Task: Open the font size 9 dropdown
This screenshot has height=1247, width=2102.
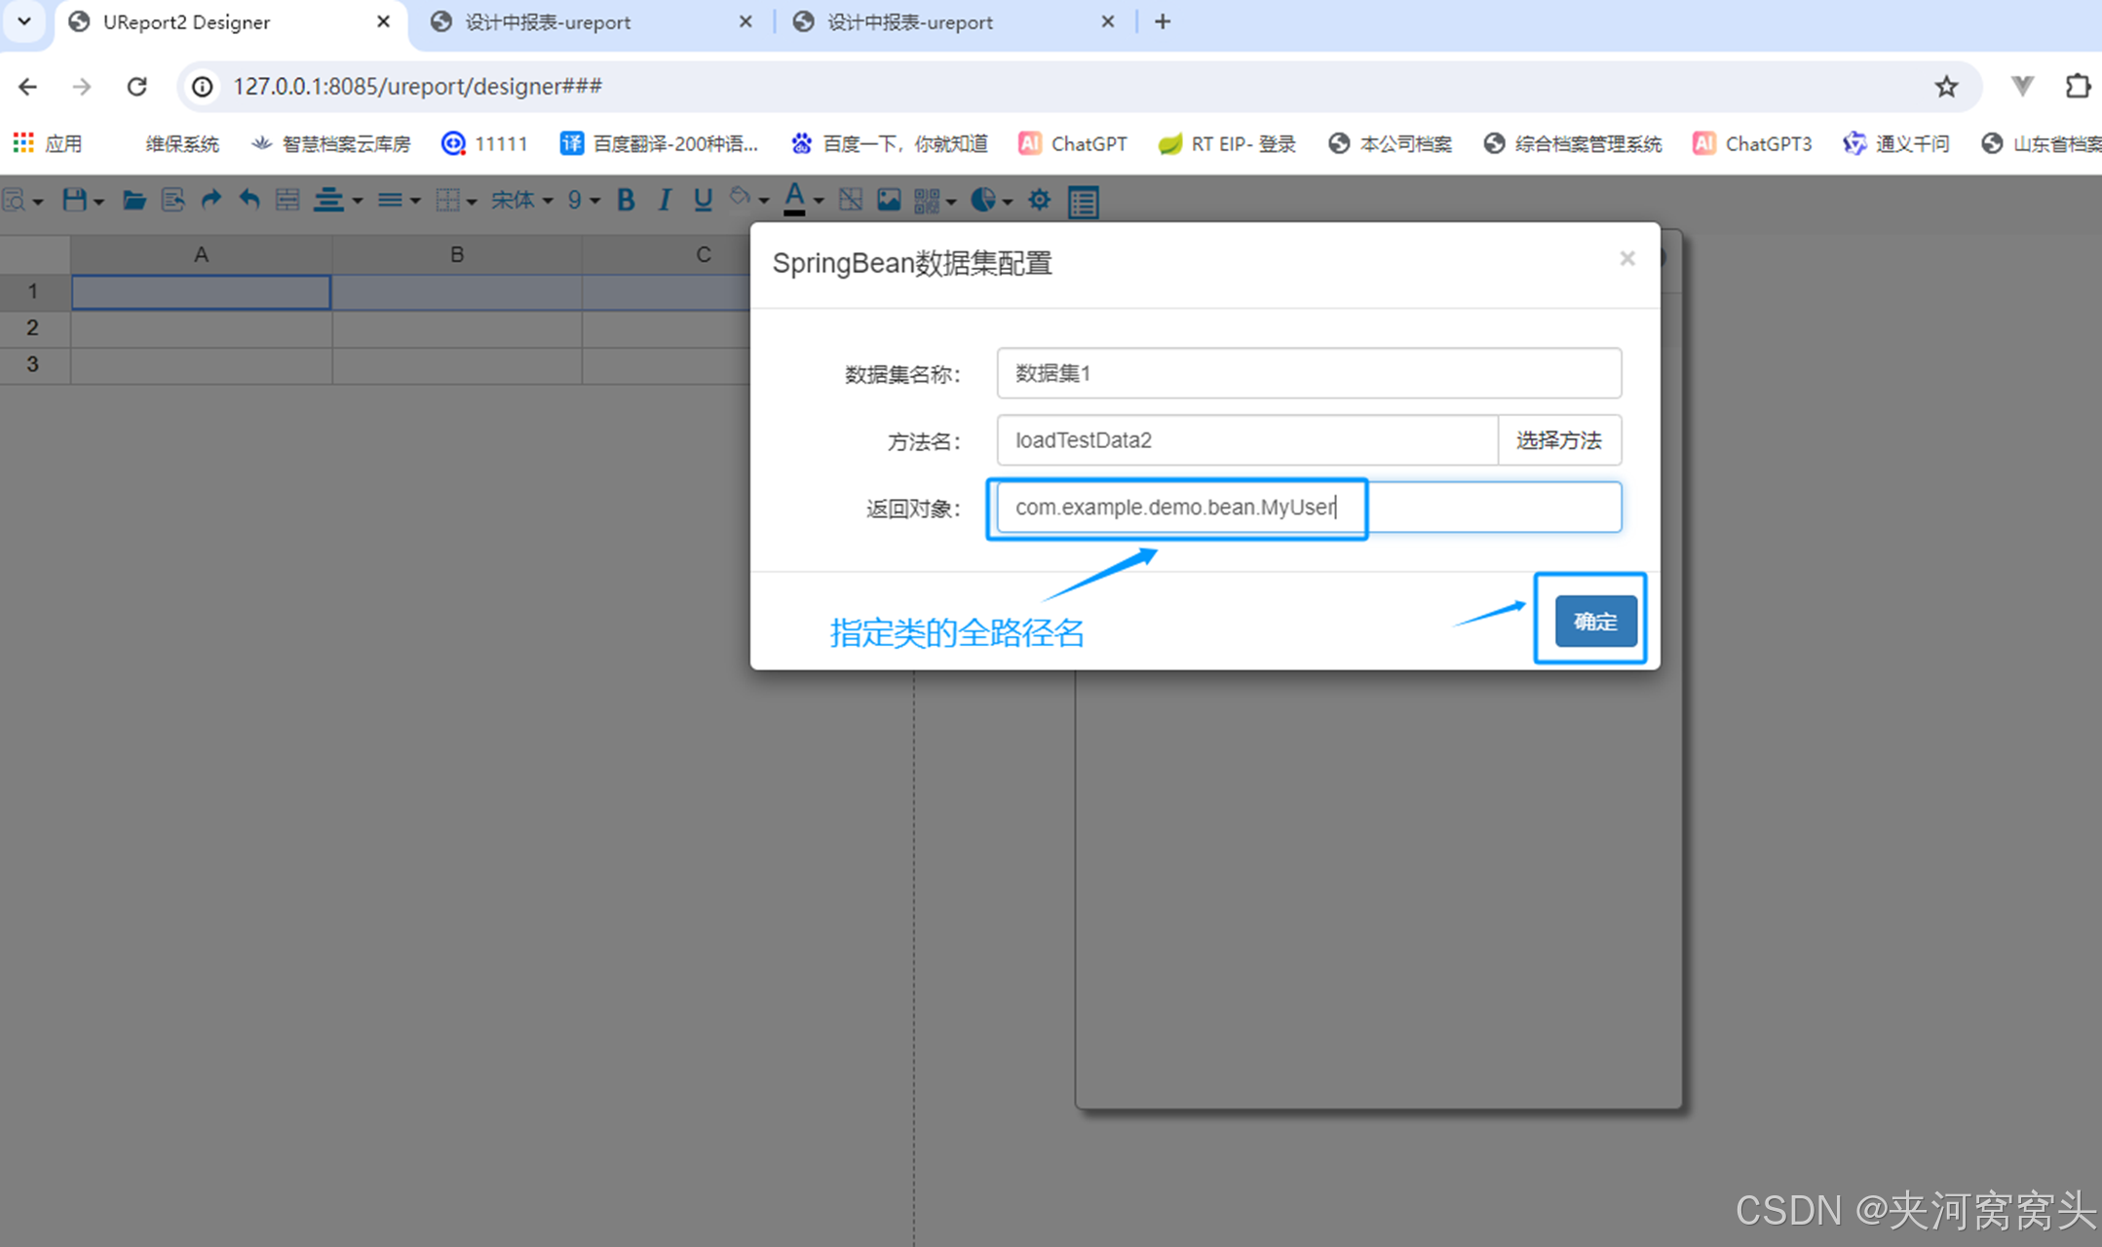Action: tap(583, 201)
